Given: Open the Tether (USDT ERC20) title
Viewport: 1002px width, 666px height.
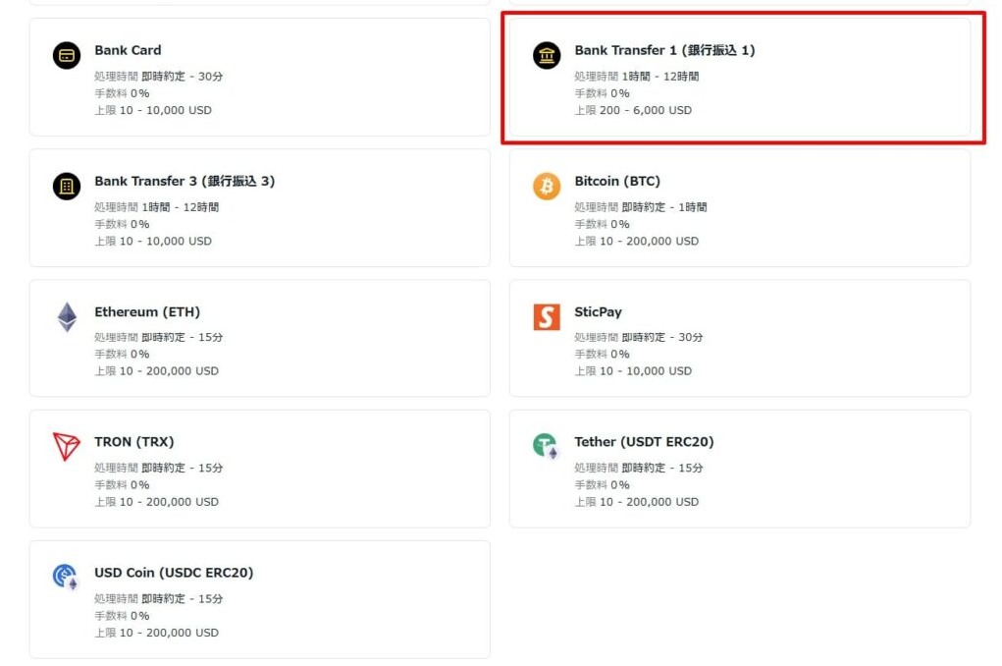Looking at the screenshot, I should 644,442.
